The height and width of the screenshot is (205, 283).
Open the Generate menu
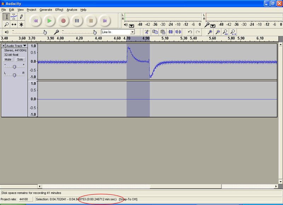[46, 10]
